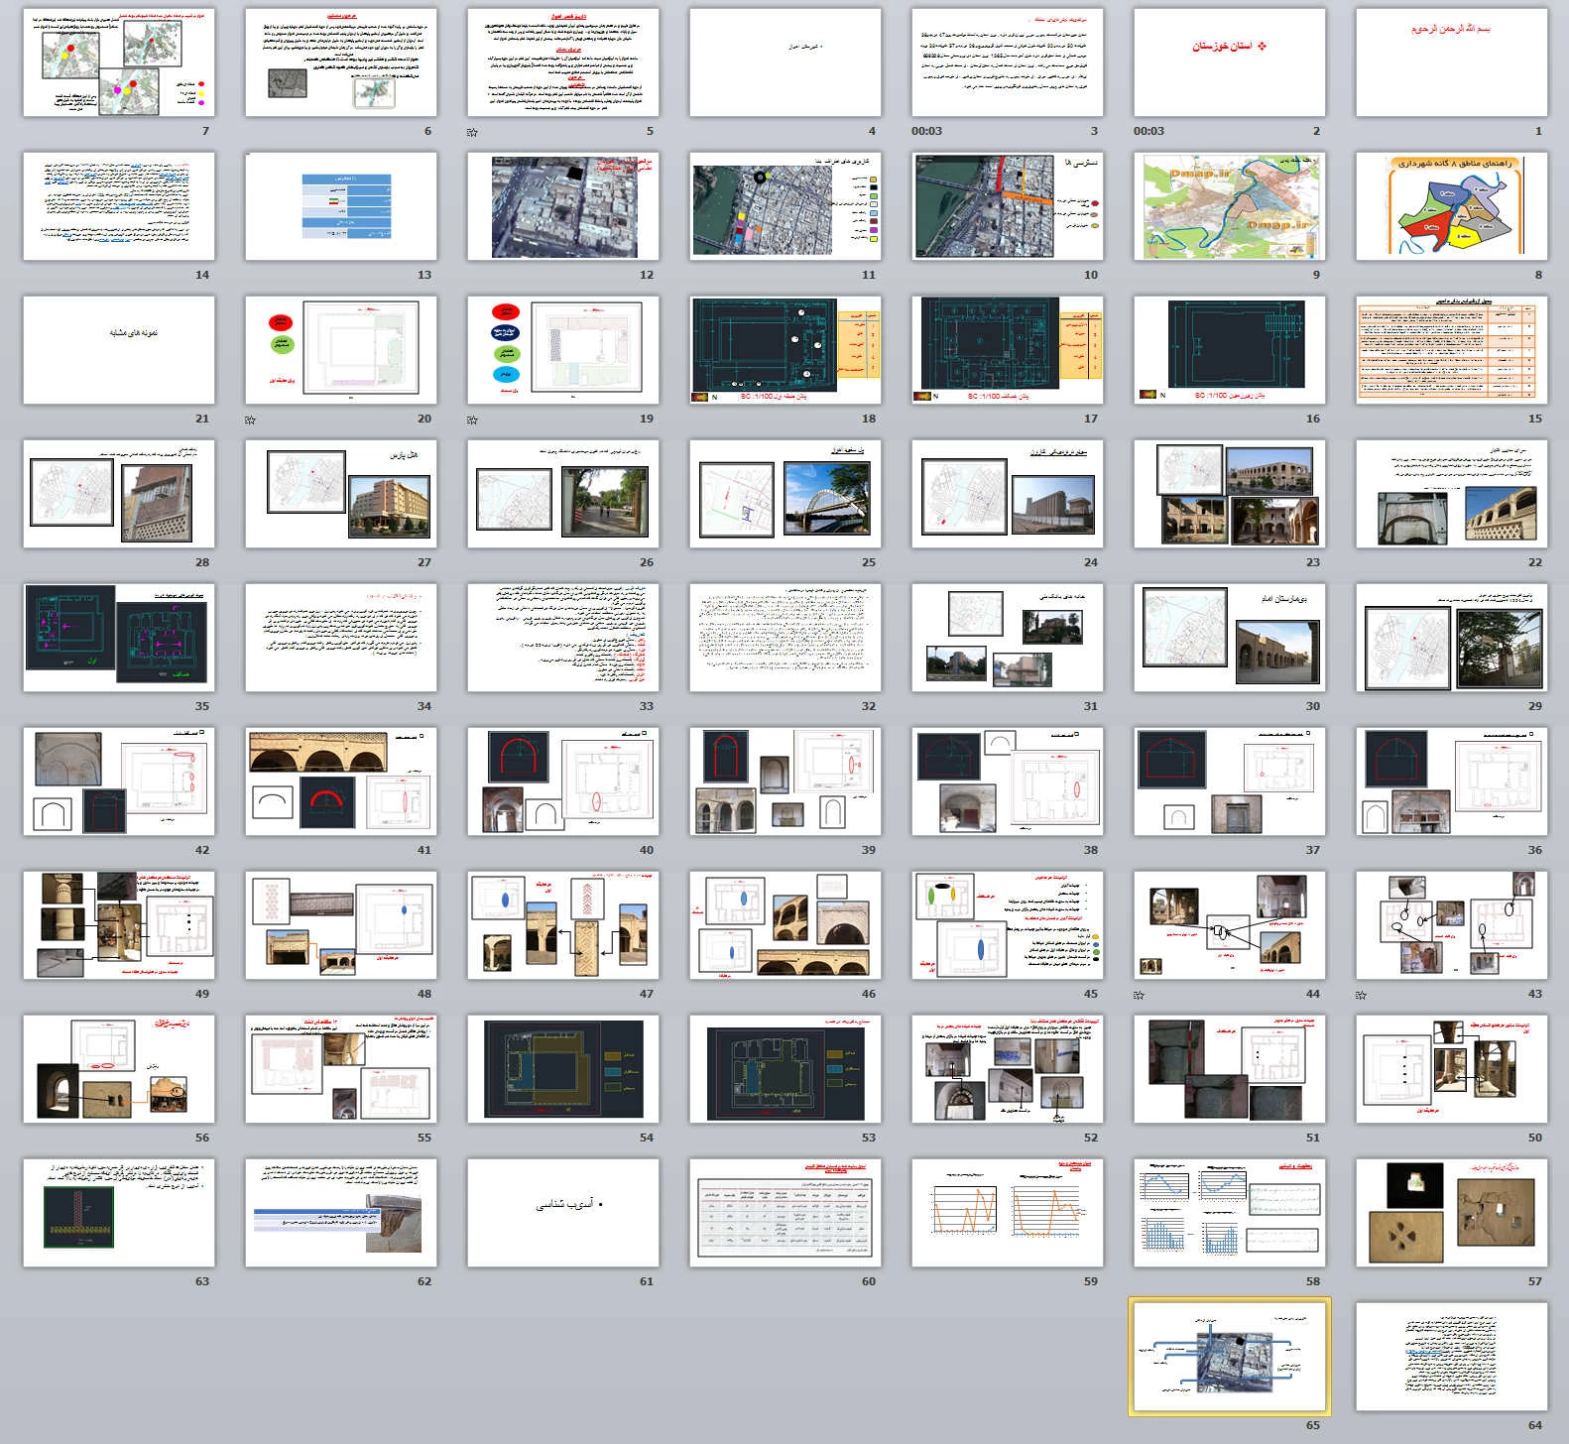Select slide 8 with the municipality zones map
1569x1444 pixels.
coord(1451,206)
